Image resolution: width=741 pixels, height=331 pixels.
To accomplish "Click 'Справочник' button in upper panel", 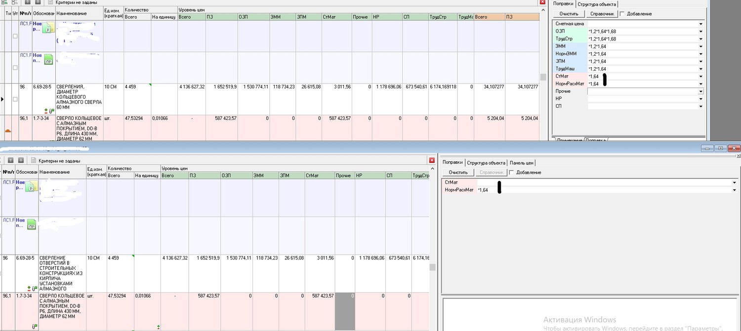I will (x=602, y=14).
